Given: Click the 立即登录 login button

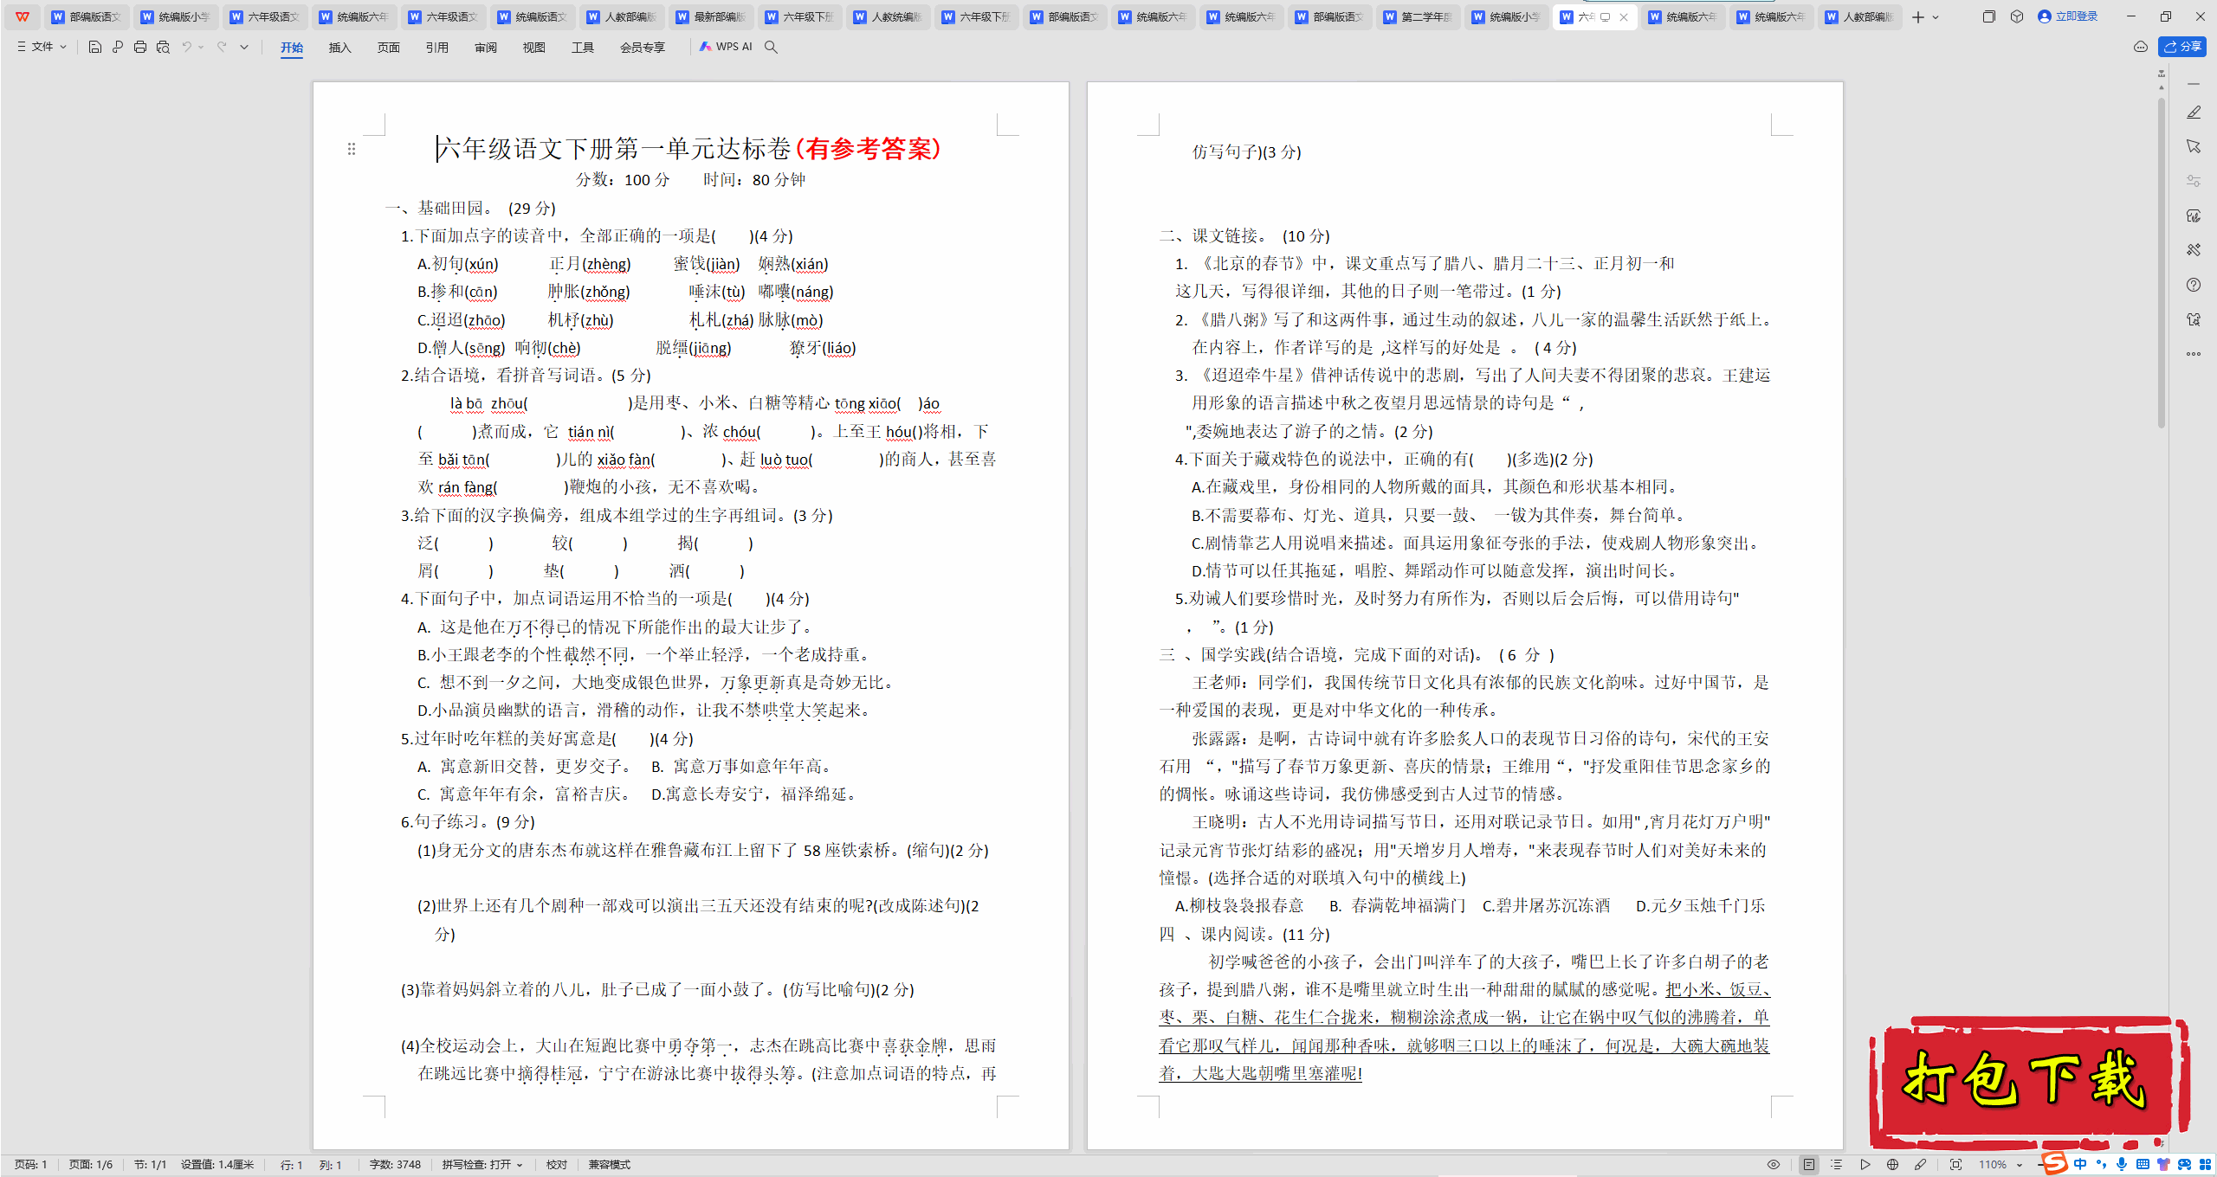Looking at the screenshot, I should click(2068, 16).
